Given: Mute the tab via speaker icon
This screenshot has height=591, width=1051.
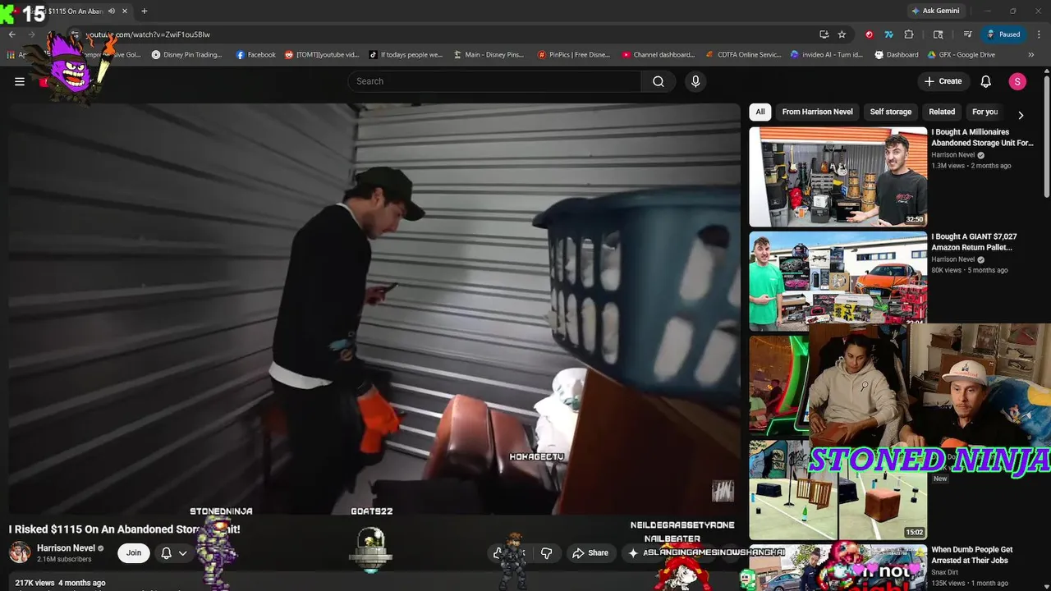Looking at the screenshot, I should tap(112, 11).
